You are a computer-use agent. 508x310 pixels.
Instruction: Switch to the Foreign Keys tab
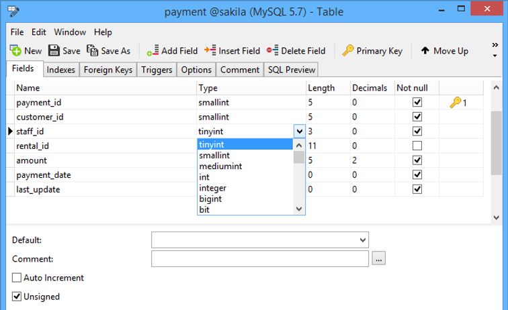click(x=108, y=70)
